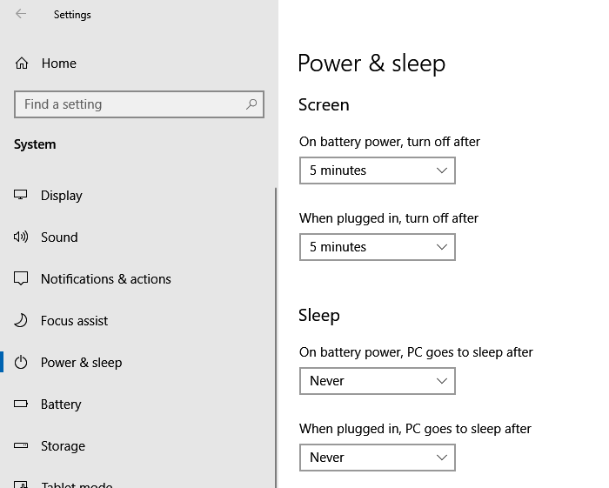Click the Find a setting field
Image resolution: width=609 pixels, height=488 pixels.
[139, 104]
